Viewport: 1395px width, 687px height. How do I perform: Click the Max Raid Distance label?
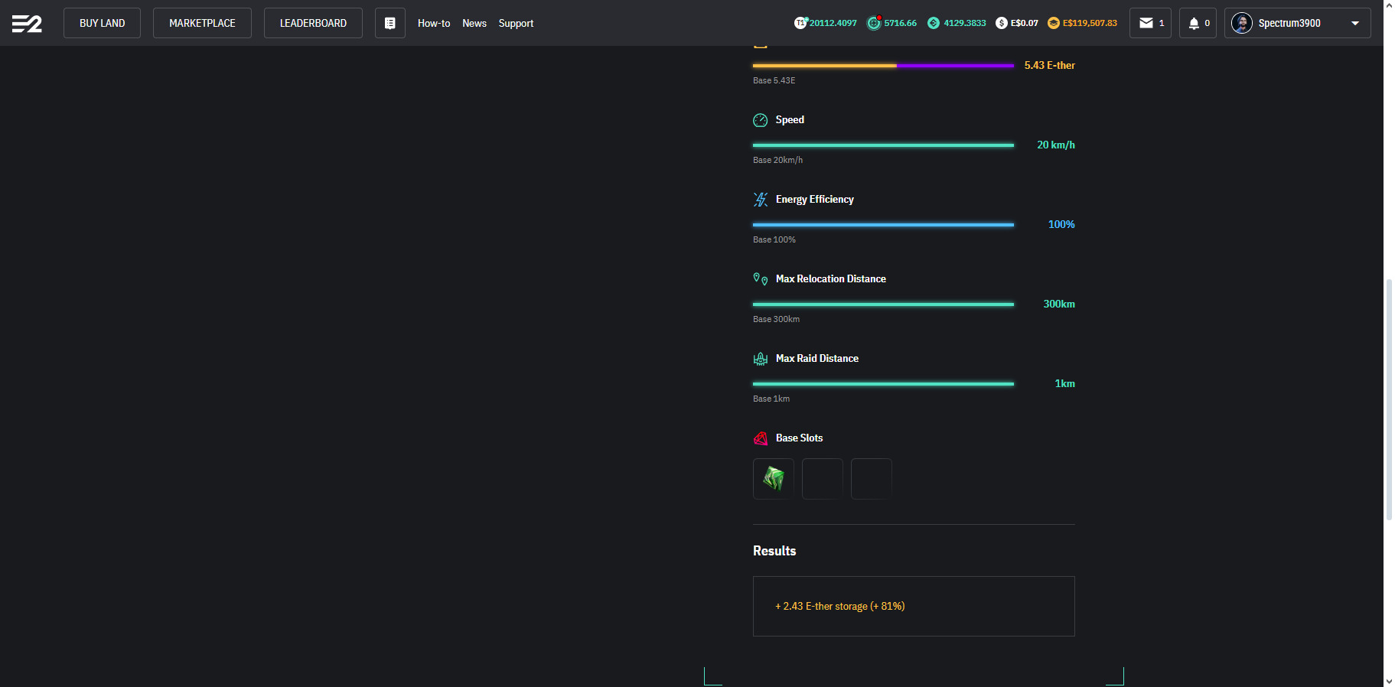tap(816, 358)
